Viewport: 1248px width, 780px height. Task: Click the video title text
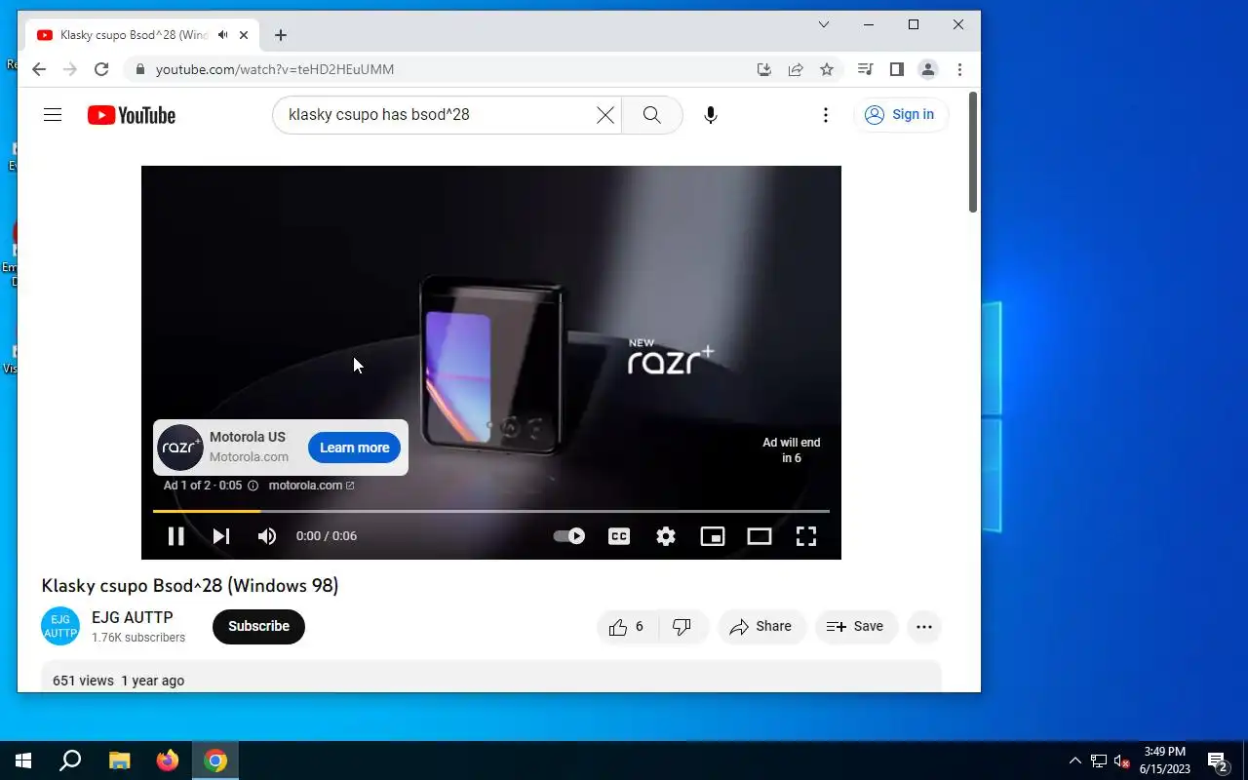pos(190,586)
